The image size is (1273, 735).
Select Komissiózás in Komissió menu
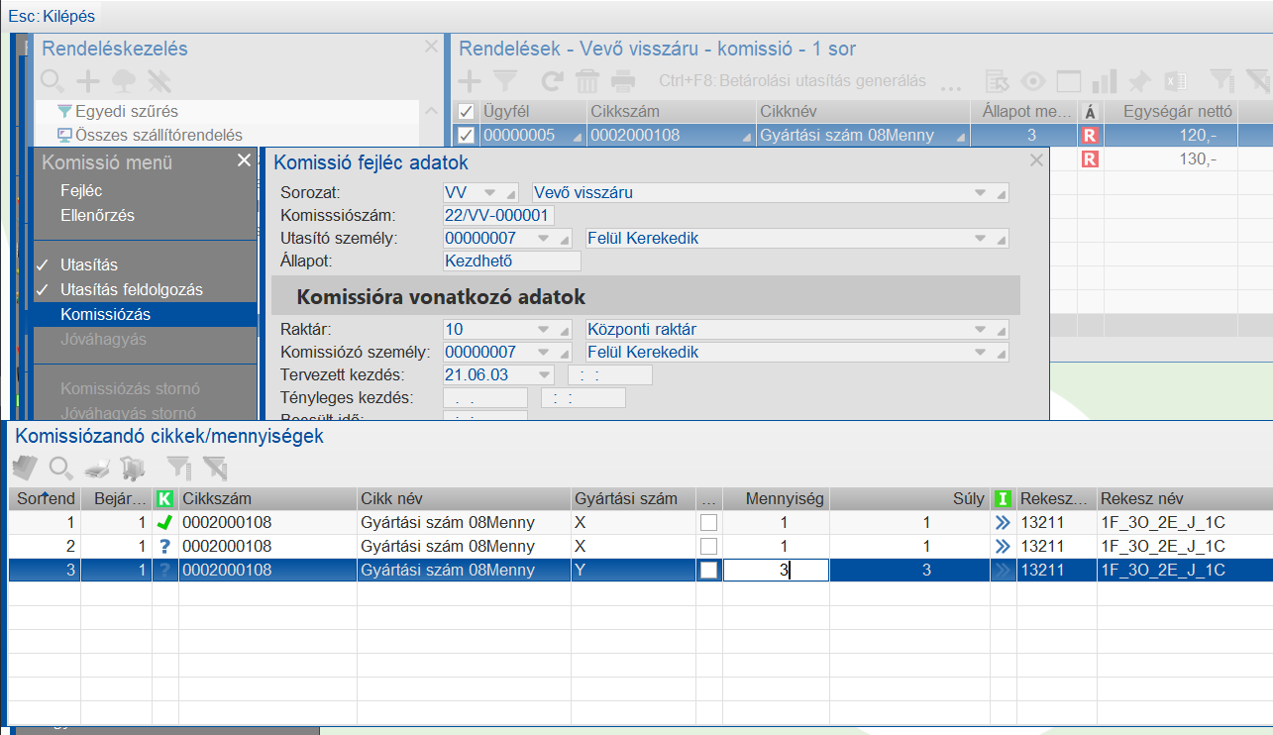click(x=105, y=314)
